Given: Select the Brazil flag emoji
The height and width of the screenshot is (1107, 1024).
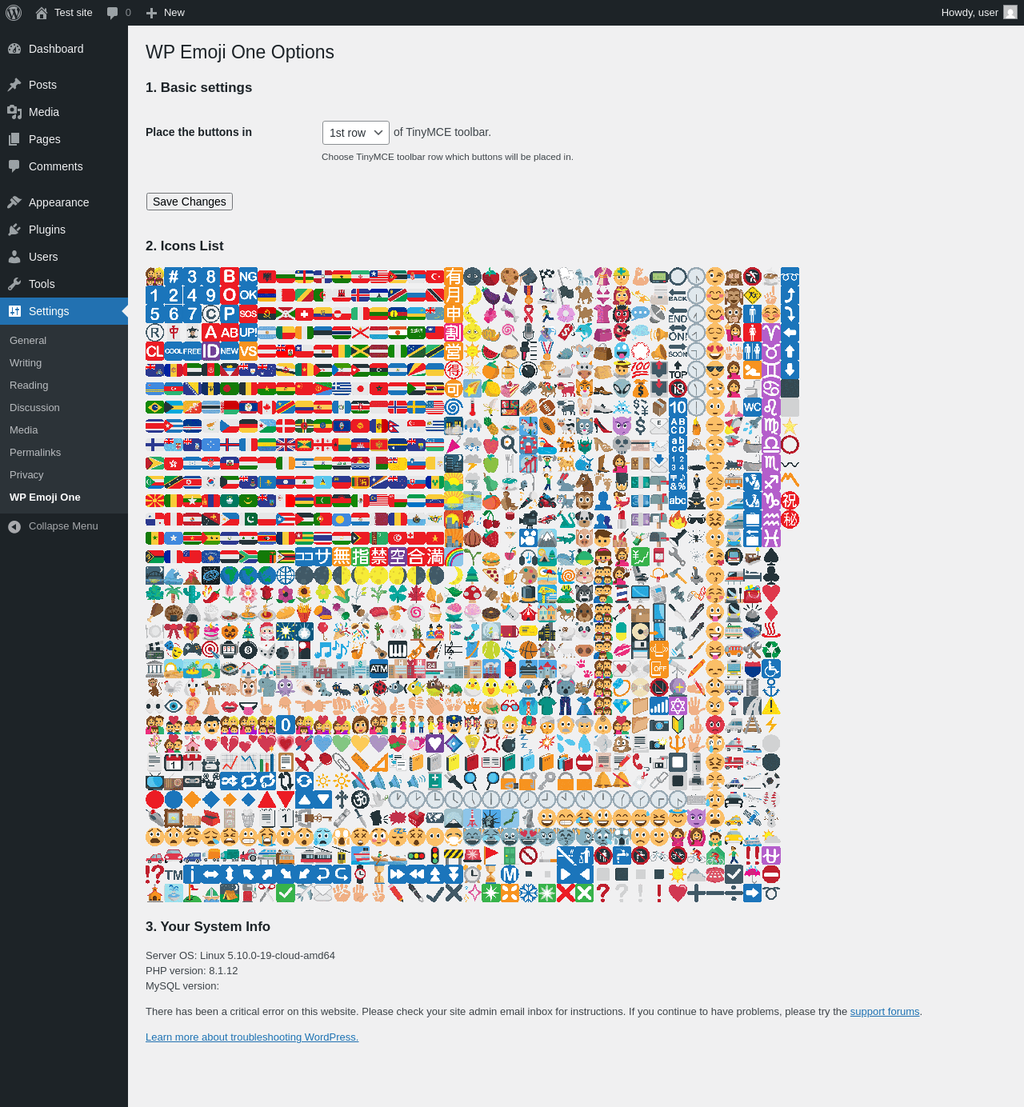Looking at the screenshot, I should (x=154, y=407).
